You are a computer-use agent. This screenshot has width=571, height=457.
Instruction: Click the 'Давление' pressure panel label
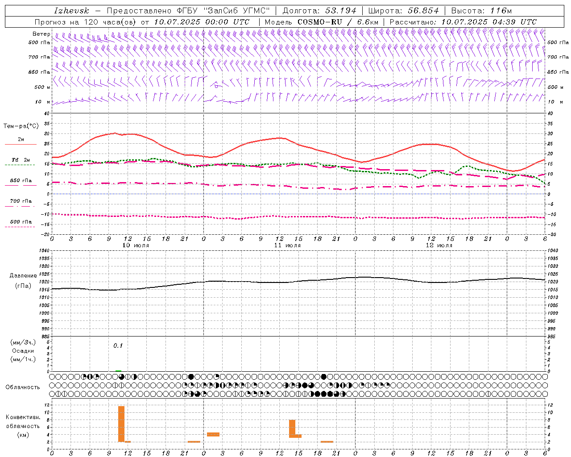pos(23,275)
